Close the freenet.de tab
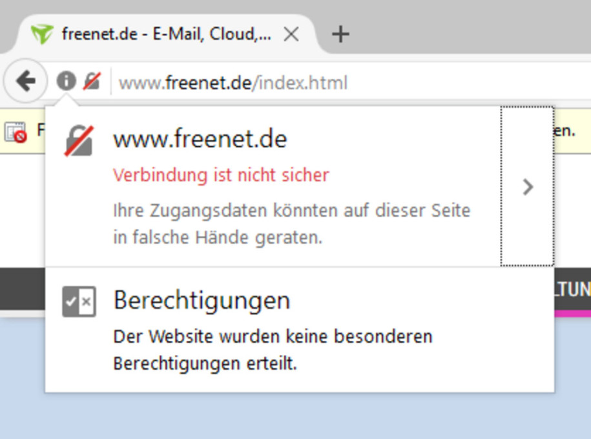Viewport: 591px width, 439px height. (x=291, y=35)
